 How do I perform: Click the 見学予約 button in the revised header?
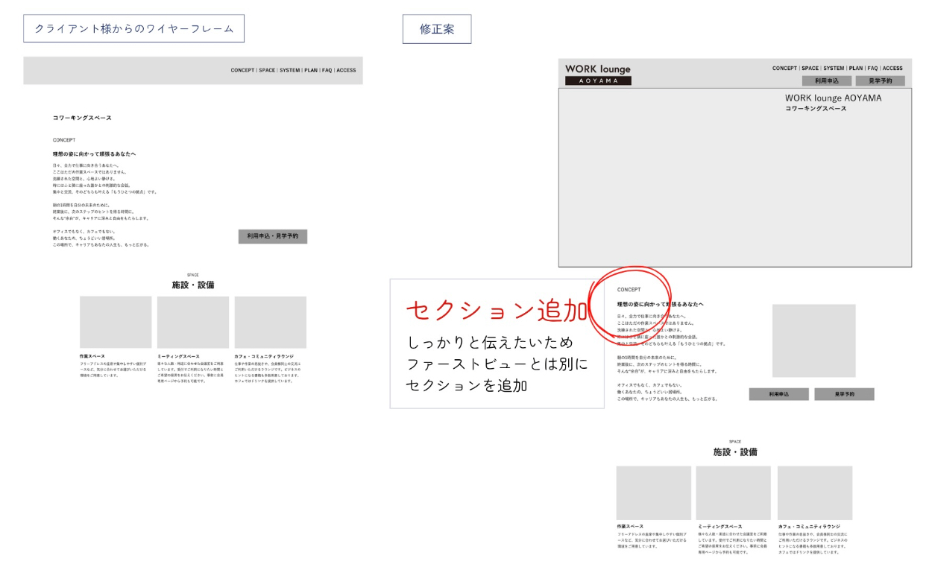tap(880, 80)
